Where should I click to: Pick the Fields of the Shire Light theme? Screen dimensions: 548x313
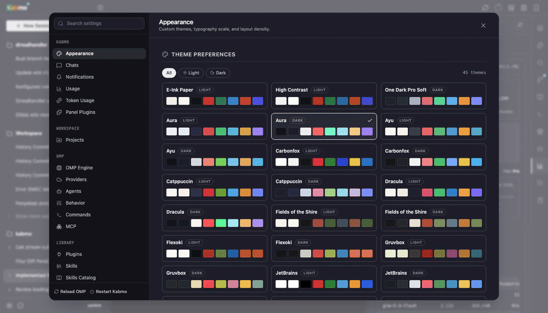pos(324,218)
